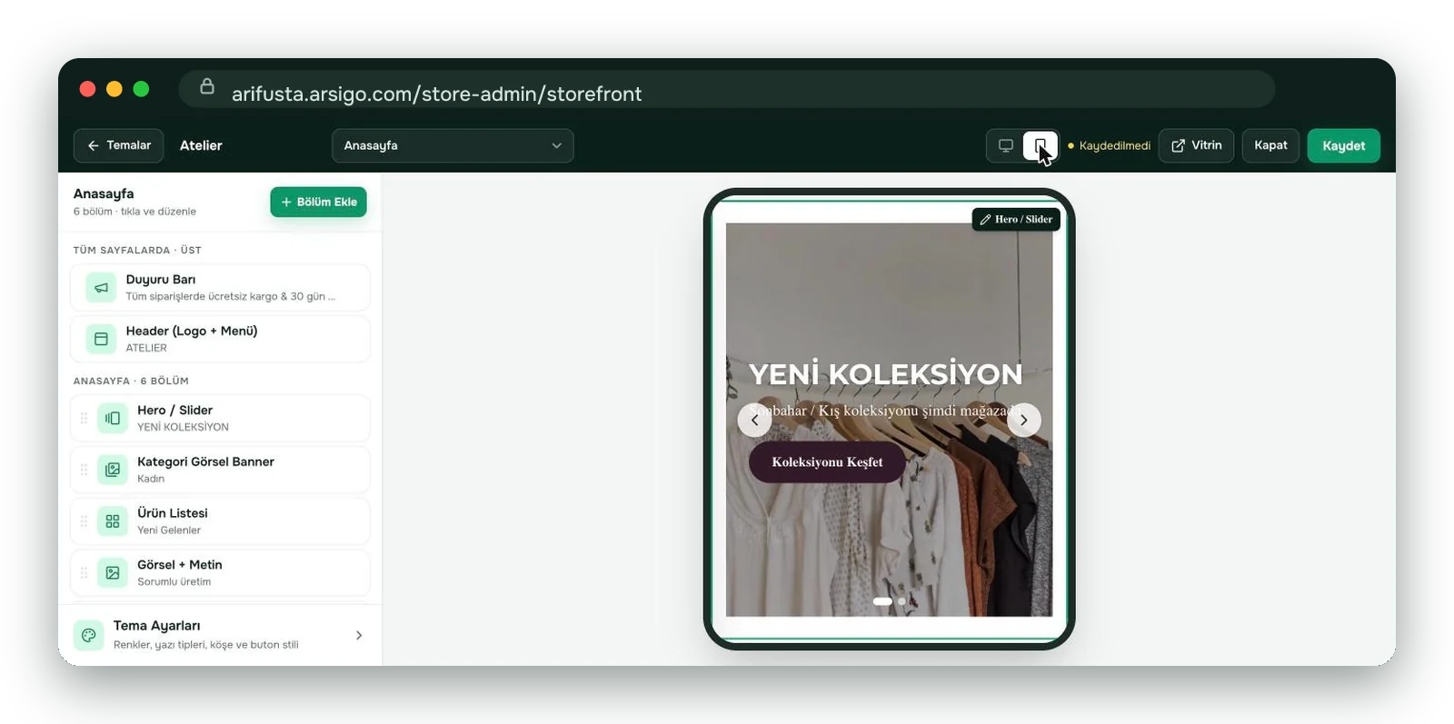Go to previous slide arrow
Screen dimensions: 1454x724
click(754, 420)
